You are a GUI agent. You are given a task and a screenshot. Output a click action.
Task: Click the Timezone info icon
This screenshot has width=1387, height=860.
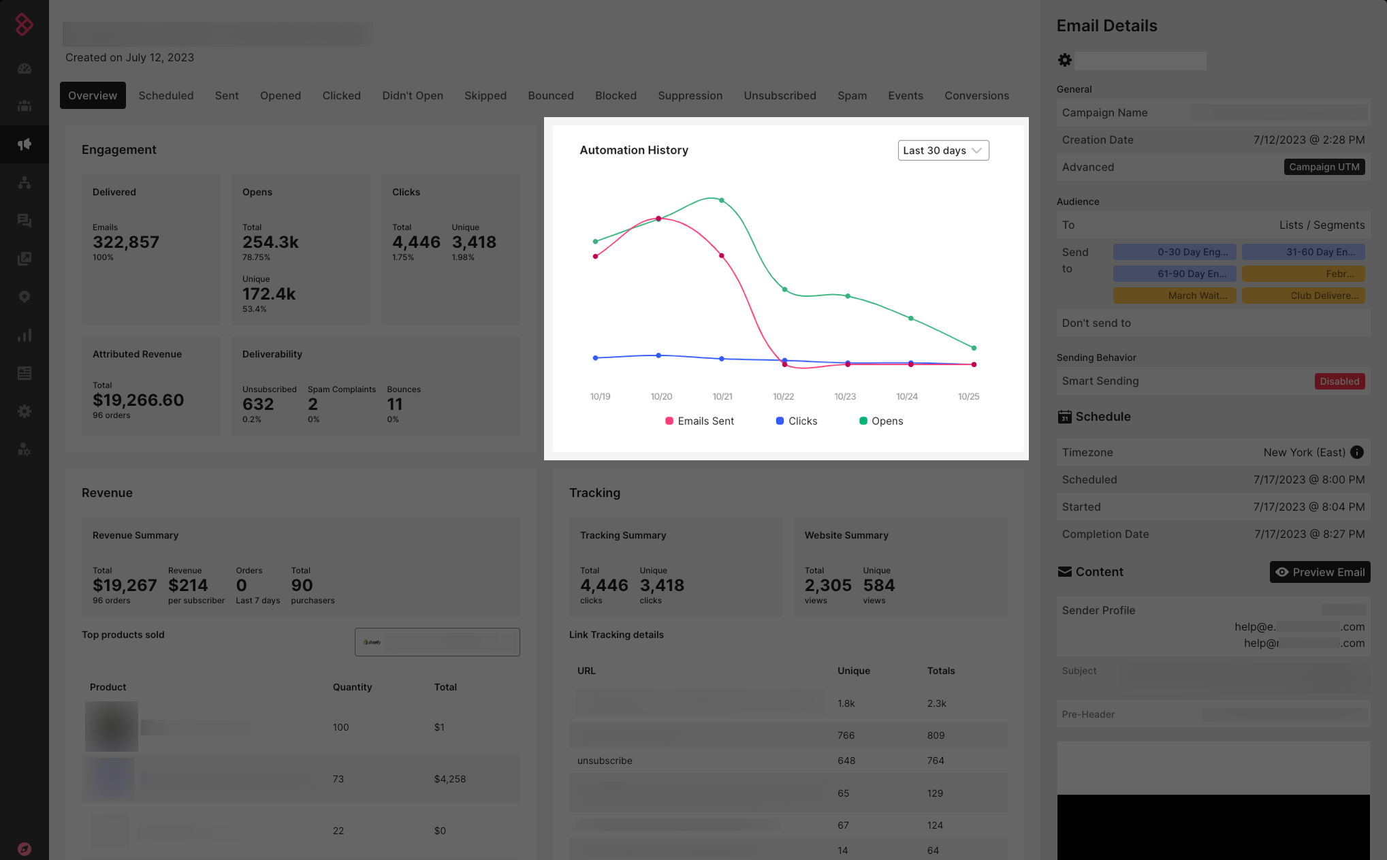1356,452
